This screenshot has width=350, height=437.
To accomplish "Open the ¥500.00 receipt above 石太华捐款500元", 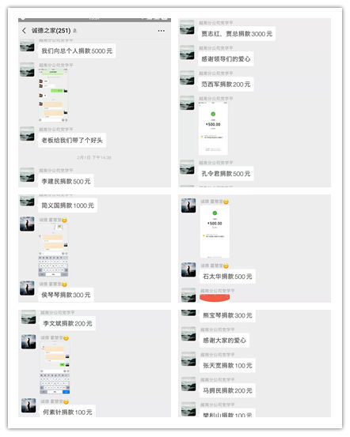I will (215, 232).
